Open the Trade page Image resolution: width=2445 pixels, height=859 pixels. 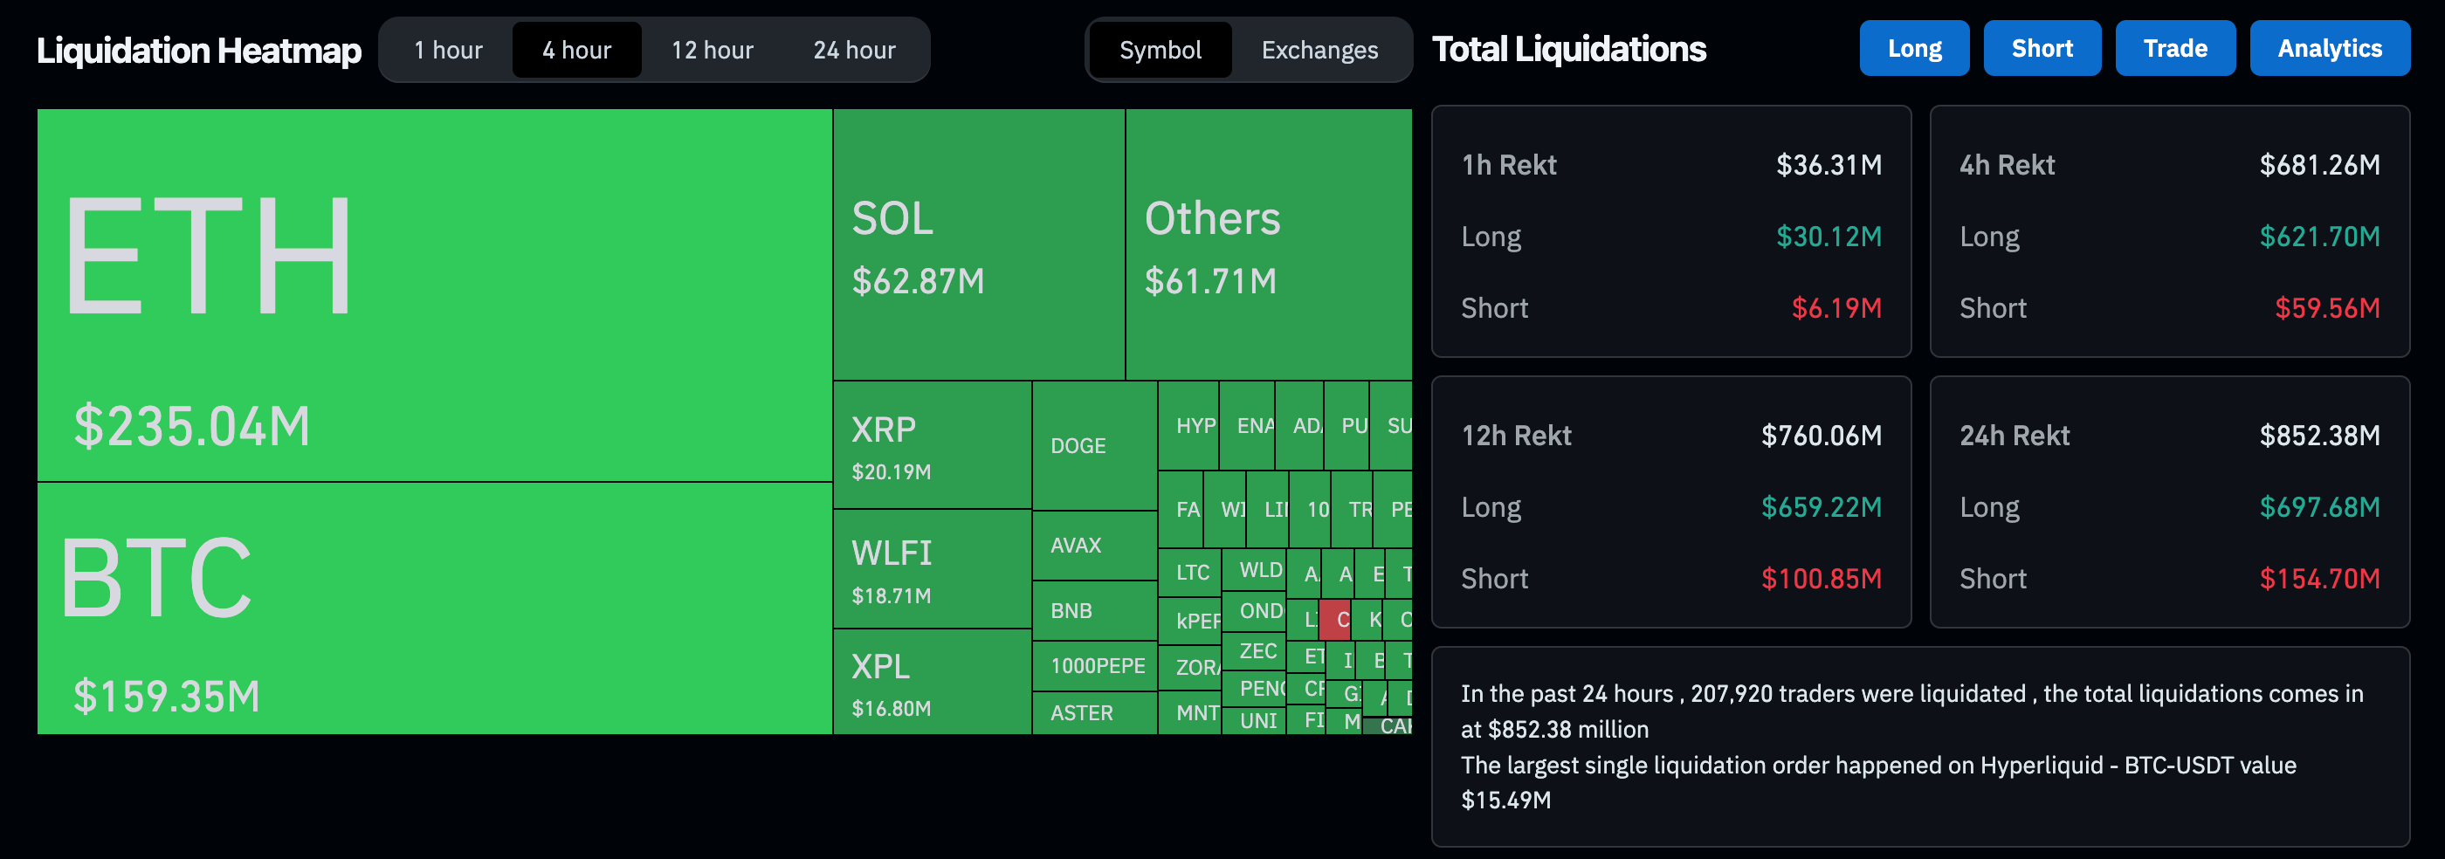(2175, 47)
